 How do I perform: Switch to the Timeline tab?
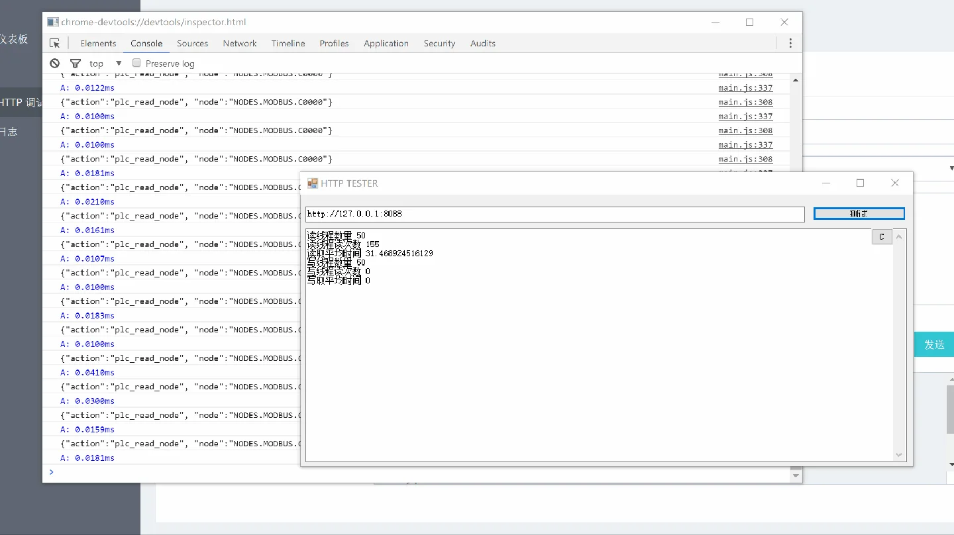click(x=288, y=43)
